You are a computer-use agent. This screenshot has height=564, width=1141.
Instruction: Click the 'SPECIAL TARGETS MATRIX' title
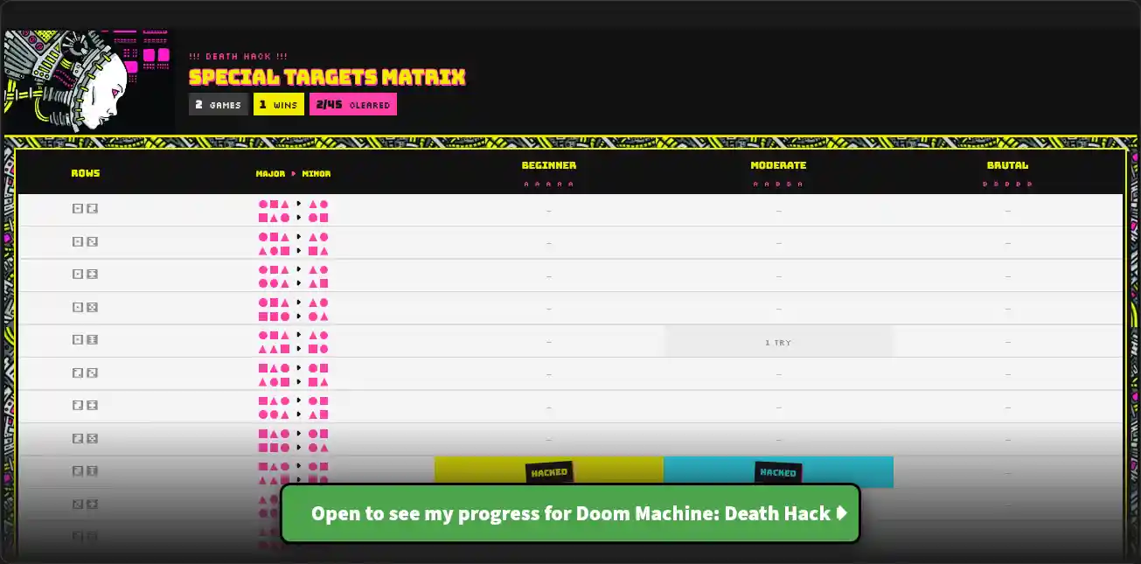click(x=327, y=77)
